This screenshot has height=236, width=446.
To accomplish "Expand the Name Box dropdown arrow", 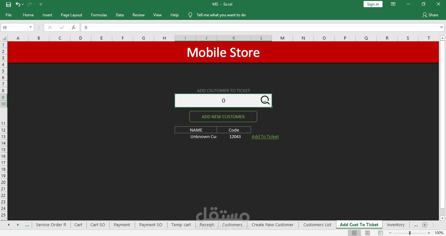I will tap(31, 27).
